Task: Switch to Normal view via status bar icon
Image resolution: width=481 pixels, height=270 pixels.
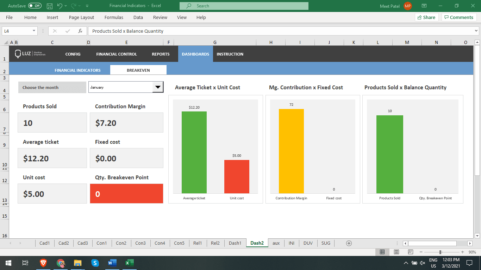Action: pos(382,252)
